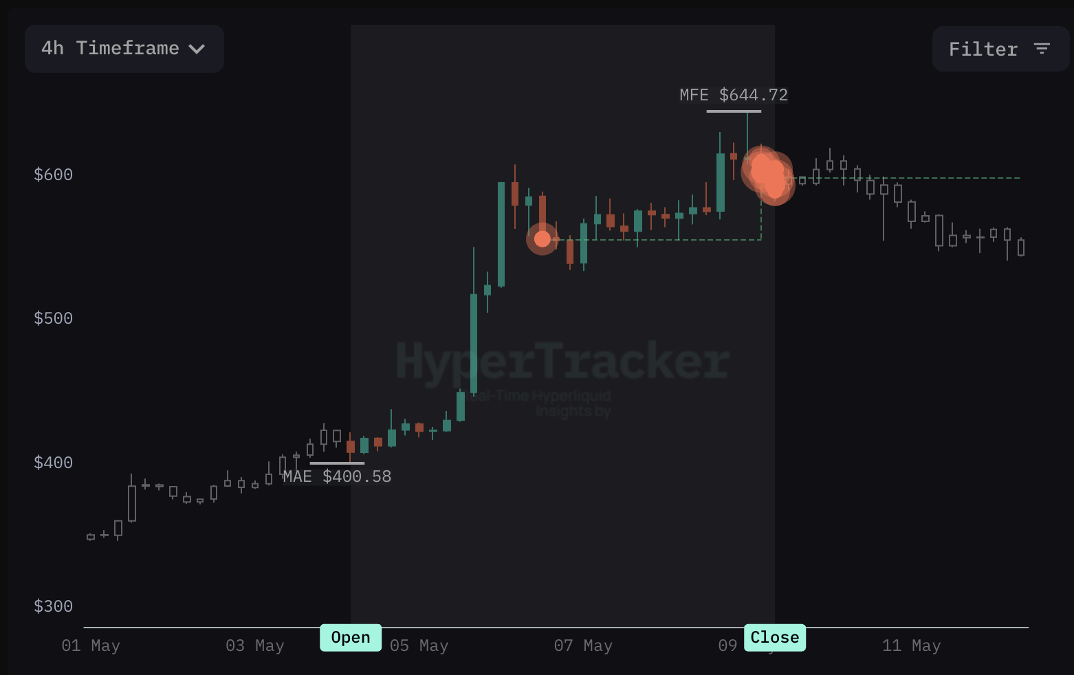Click the MFE high marker line
Viewport: 1074px width, 675px height.
tap(734, 111)
